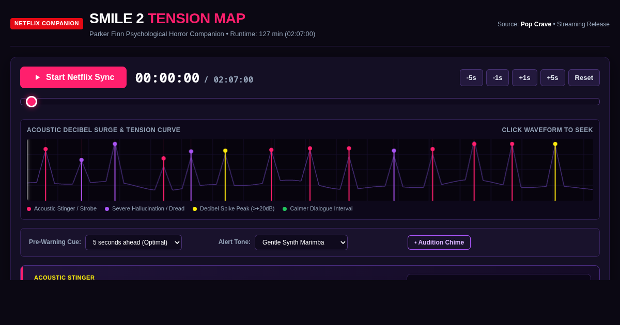620x325 pixels.
Task: Start Netflix Sync playback
Action: click(x=73, y=77)
